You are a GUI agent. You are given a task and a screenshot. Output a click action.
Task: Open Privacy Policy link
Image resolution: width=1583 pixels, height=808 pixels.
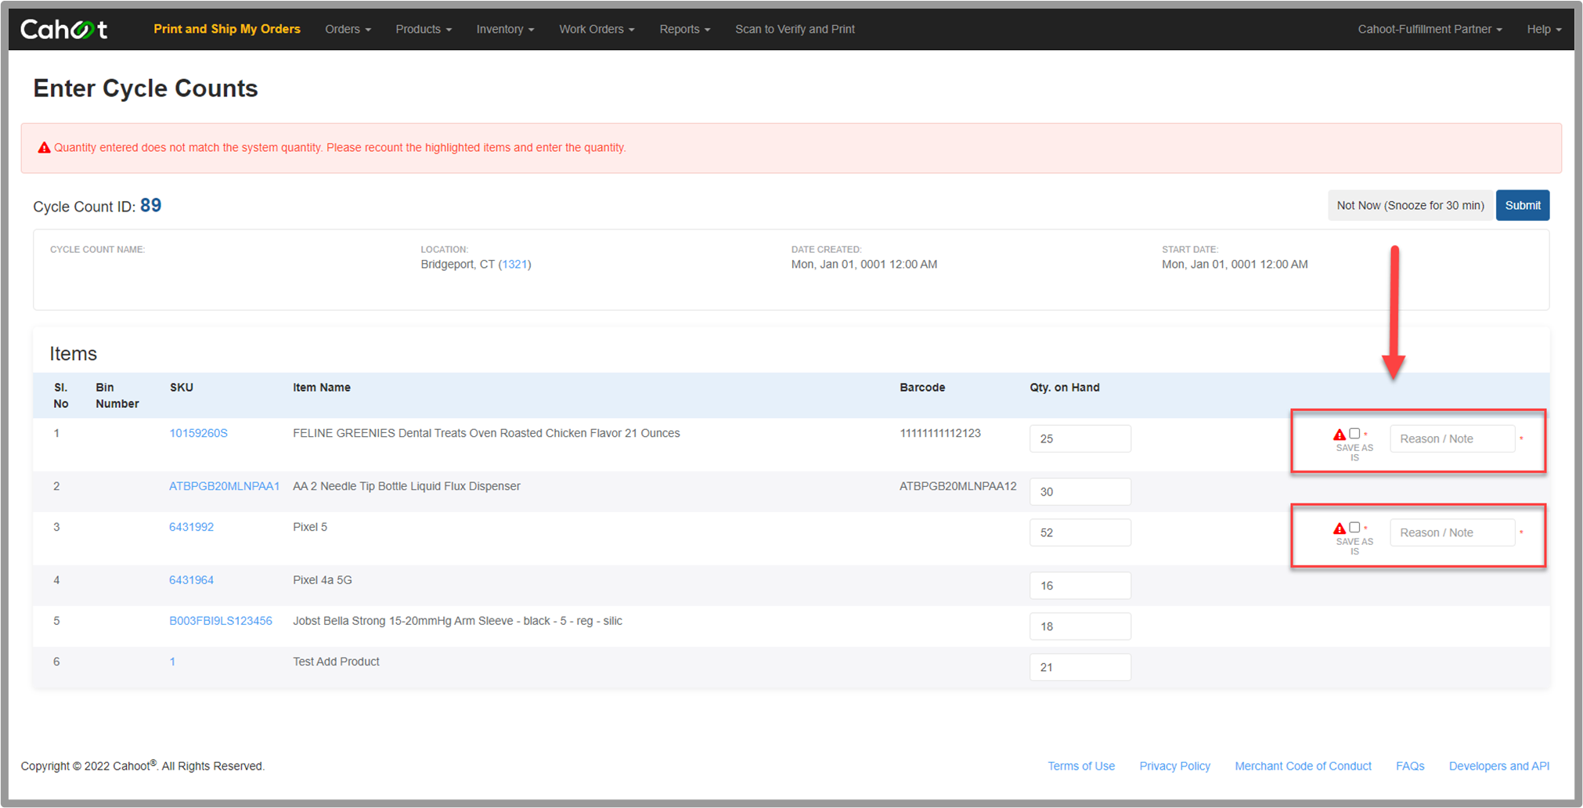[x=1174, y=766]
